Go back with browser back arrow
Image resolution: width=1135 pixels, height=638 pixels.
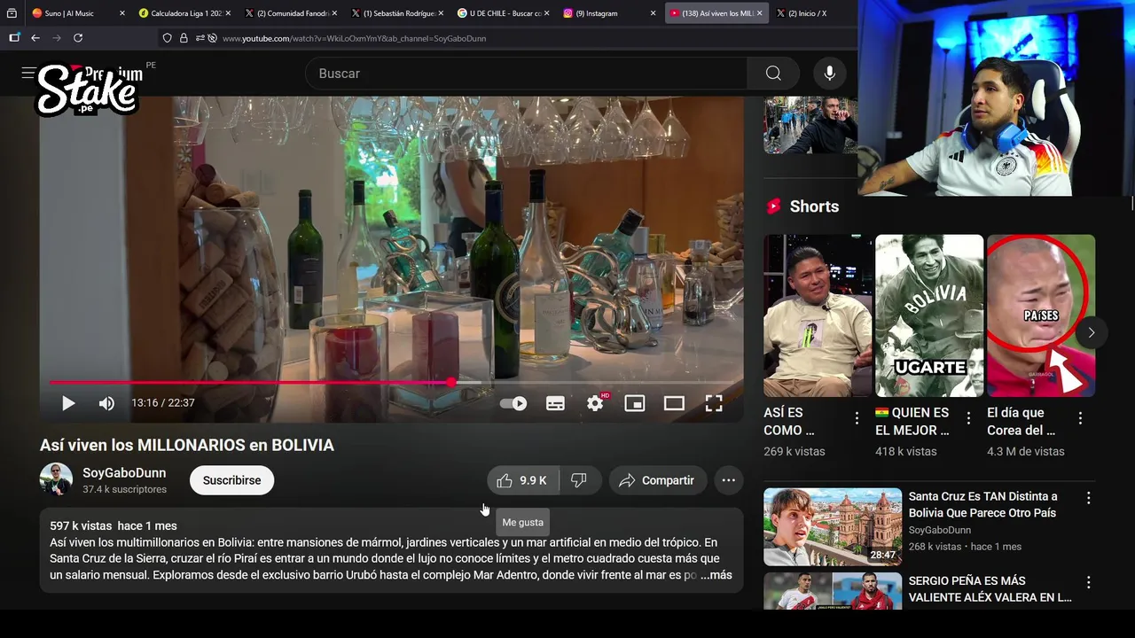pyautogui.click(x=35, y=38)
